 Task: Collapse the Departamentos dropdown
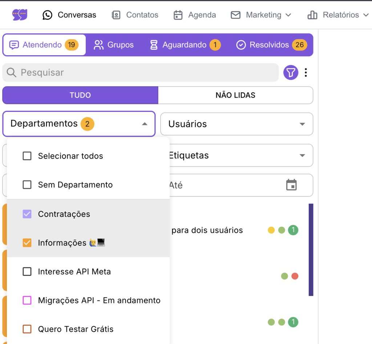click(x=145, y=124)
